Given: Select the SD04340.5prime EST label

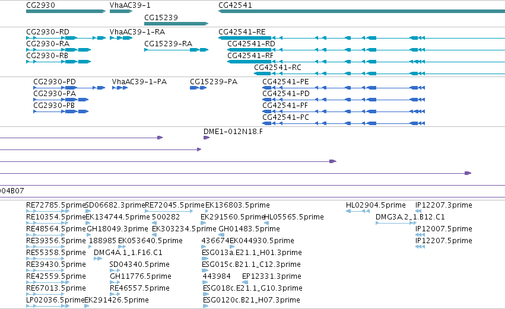Looking at the screenshot, I should coord(139,265).
